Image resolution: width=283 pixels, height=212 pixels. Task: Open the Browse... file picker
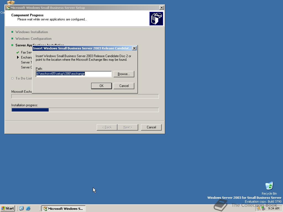[x=124, y=74]
